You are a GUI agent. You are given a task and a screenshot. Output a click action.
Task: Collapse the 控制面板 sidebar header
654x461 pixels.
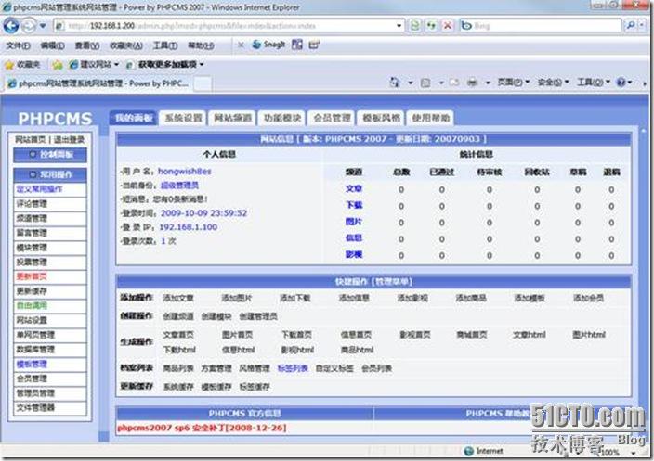(x=50, y=155)
